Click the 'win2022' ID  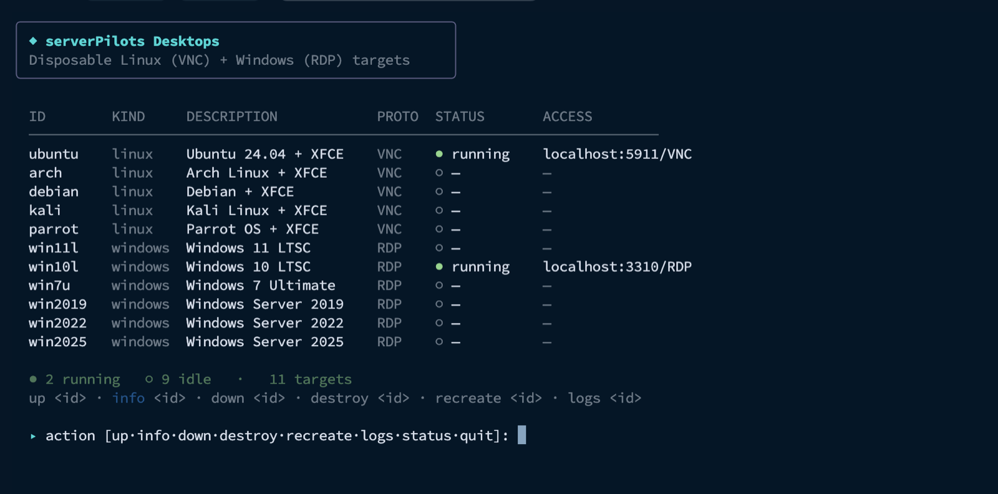[x=57, y=323]
